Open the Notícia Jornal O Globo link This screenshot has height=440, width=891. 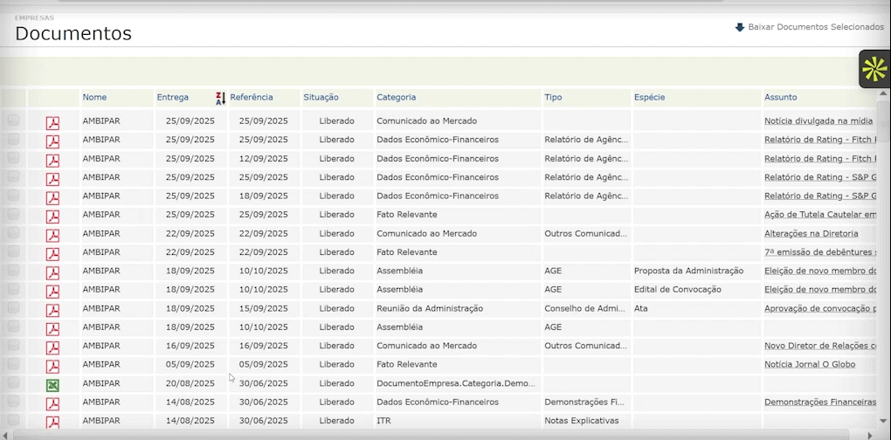coord(810,364)
